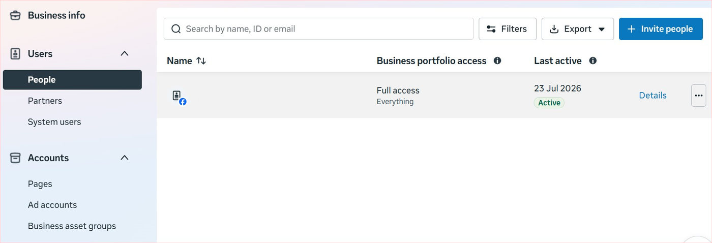Click the magnifier icon in search bar
Viewport: 712px width, 243px height.
point(176,29)
